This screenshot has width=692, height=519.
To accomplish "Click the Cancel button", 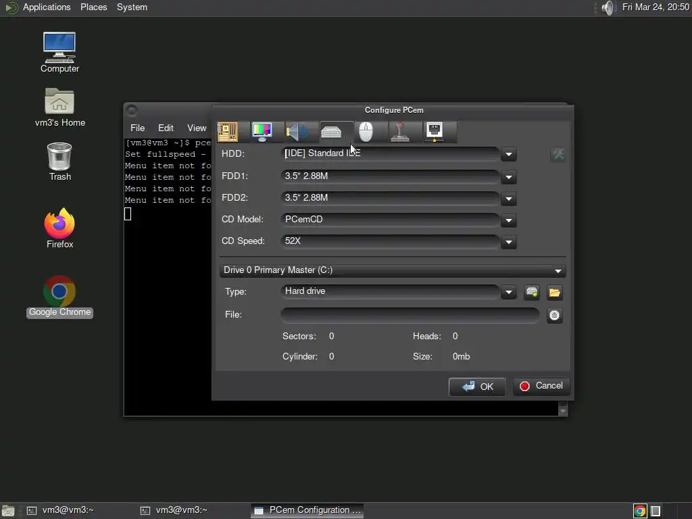I will (541, 386).
